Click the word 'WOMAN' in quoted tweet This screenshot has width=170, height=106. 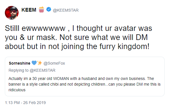(61, 79)
